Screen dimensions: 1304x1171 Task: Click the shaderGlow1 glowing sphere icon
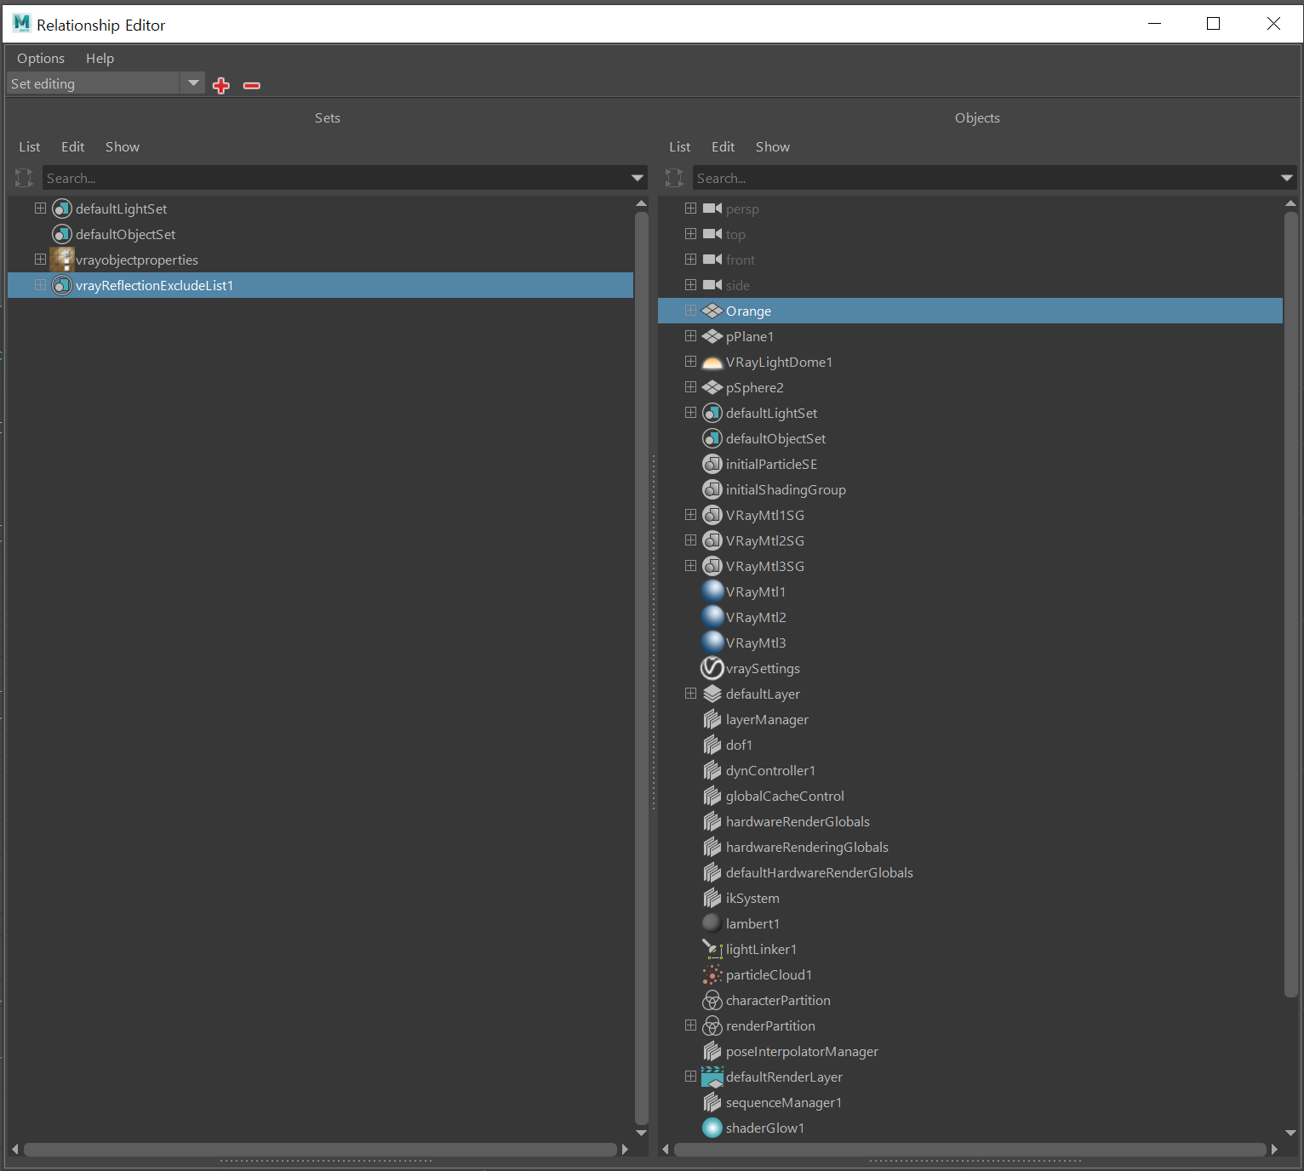[712, 1128]
